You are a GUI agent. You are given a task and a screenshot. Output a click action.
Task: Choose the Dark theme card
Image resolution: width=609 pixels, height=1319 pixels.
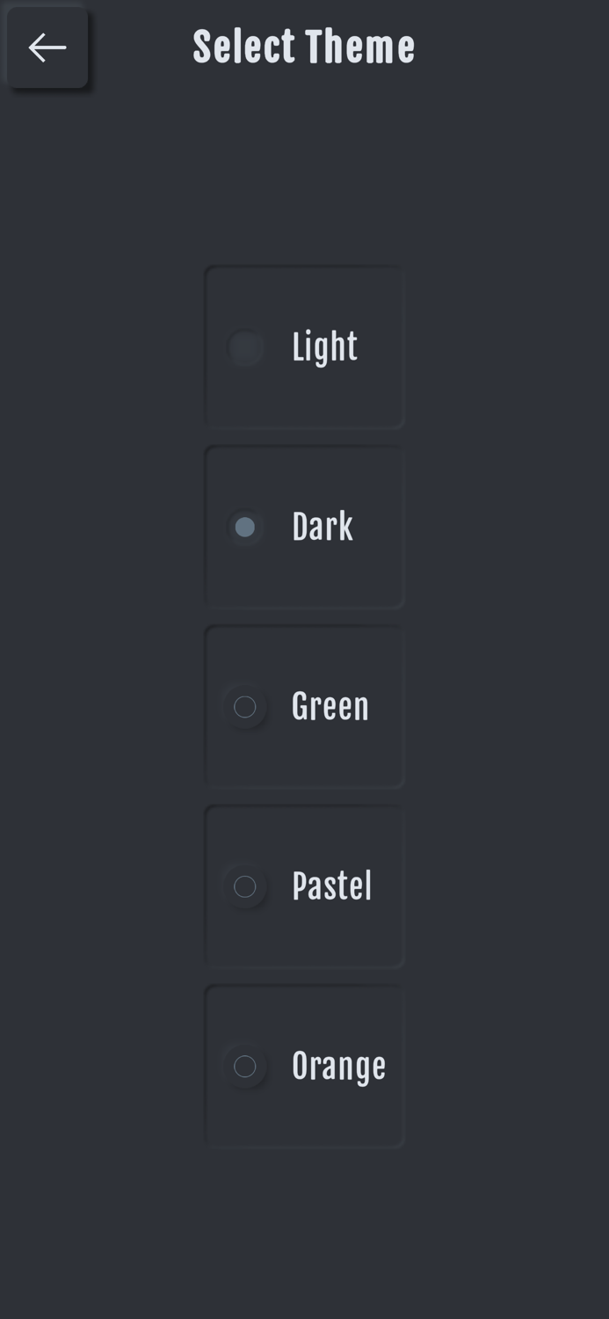304,528
